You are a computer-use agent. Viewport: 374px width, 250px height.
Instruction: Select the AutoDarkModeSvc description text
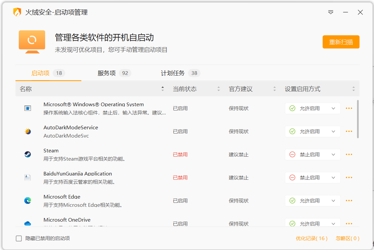click(x=66, y=136)
